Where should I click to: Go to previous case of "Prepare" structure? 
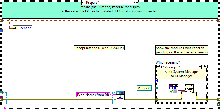(x=82, y=2)
